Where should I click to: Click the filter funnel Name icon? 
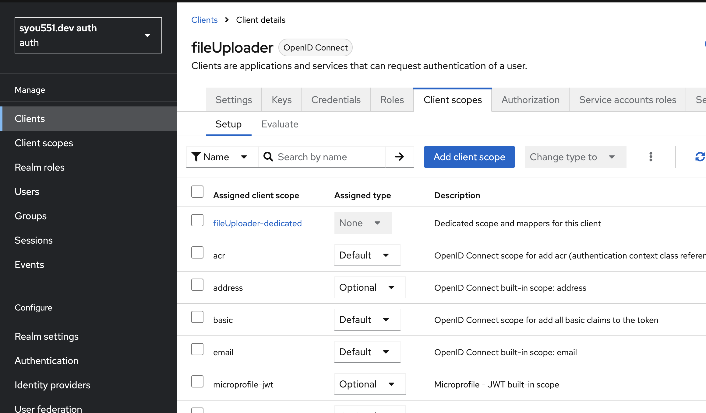pyautogui.click(x=196, y=157)
